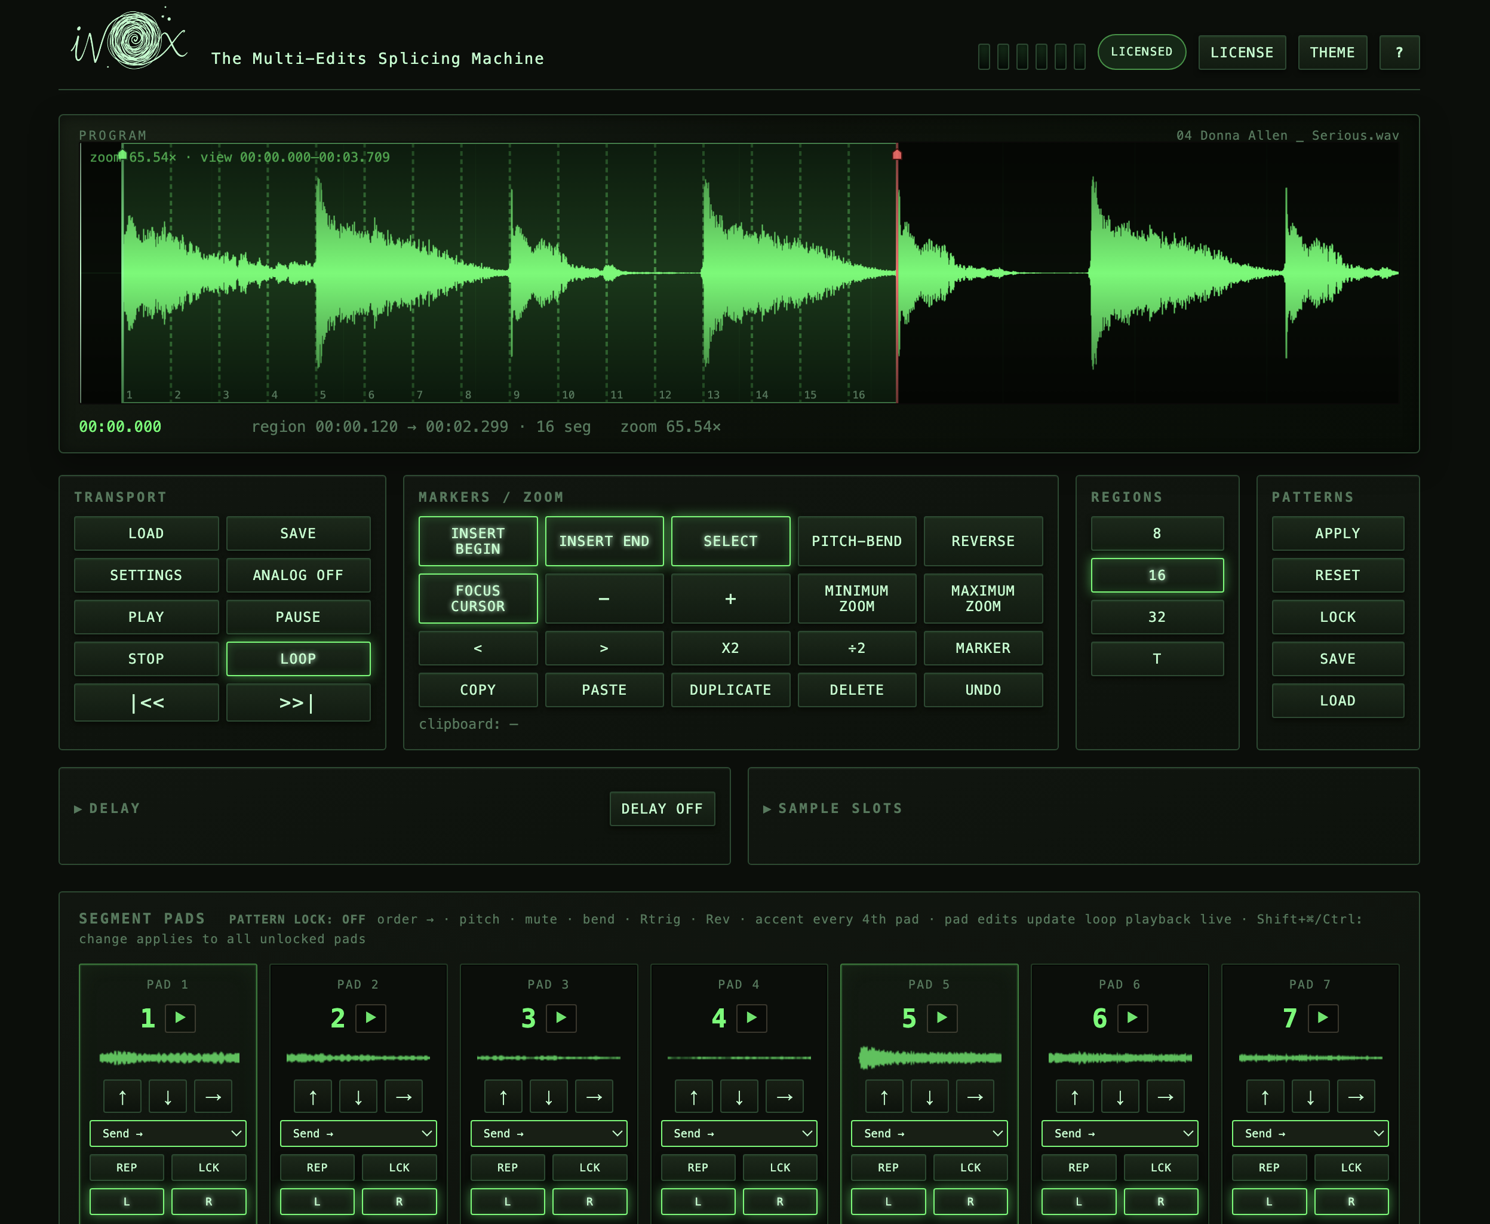The image size is (1490, 1224).
Task: Click the transport STOP button
Action: click(x=146, y=658)
